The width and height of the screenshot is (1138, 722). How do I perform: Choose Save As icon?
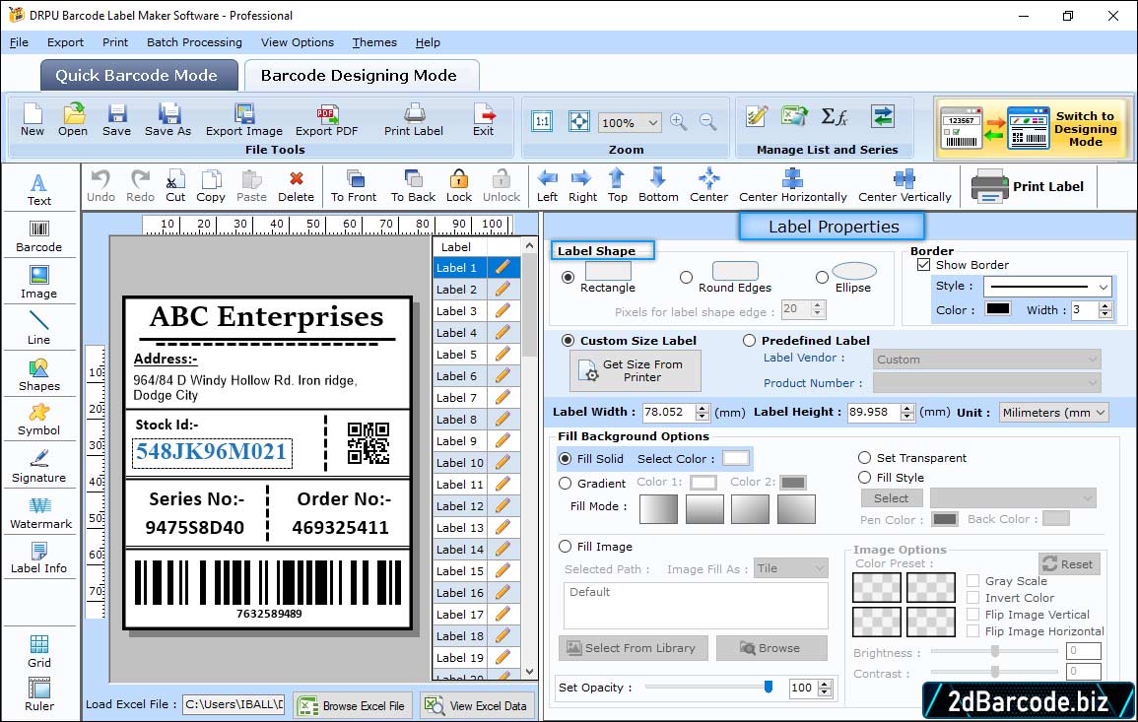pos(167,119)
